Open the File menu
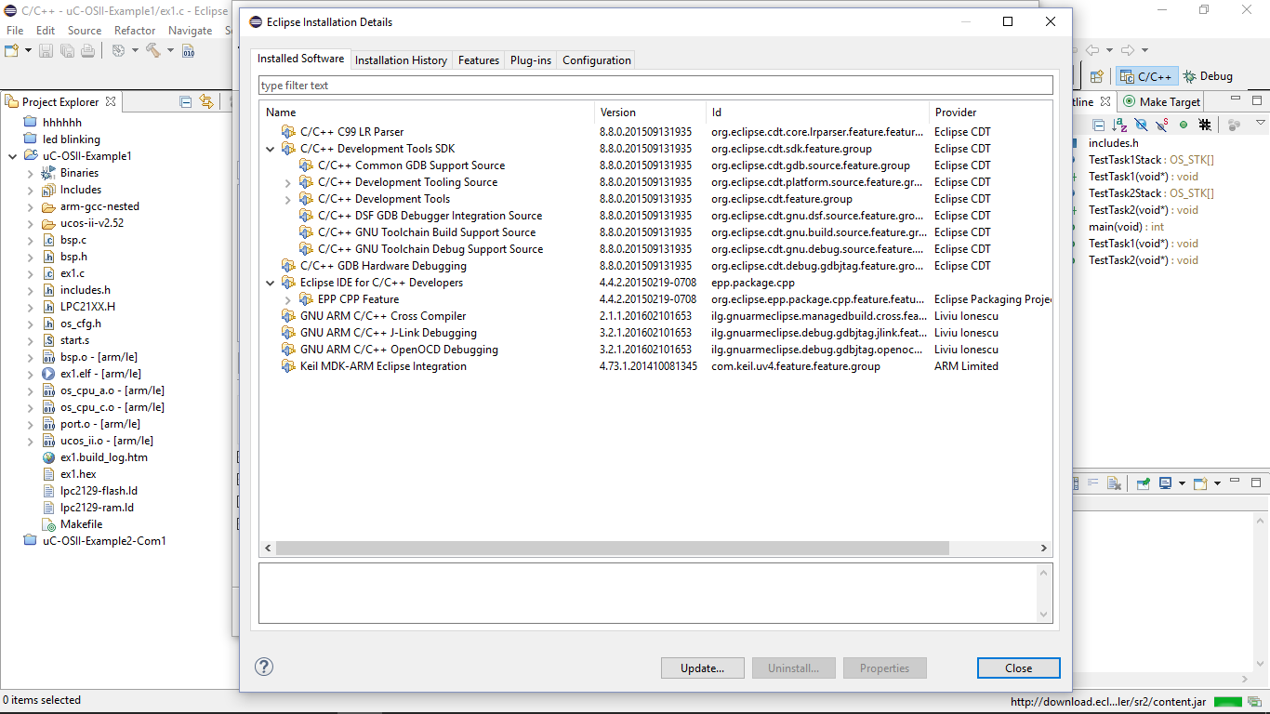 pyautogui.click(x=15, y=31)
